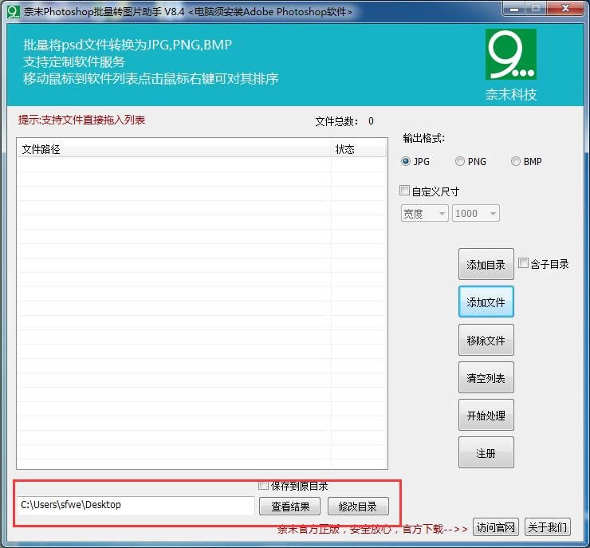Open the 宽度 dimension dropdown

[424, 214]
